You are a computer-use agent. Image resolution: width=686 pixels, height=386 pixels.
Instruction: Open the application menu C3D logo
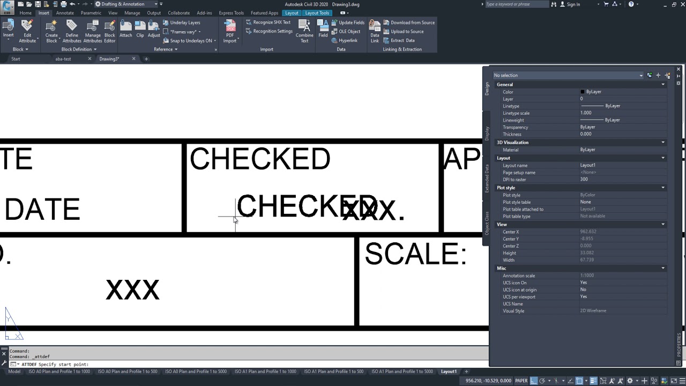[x=8, y=8]
